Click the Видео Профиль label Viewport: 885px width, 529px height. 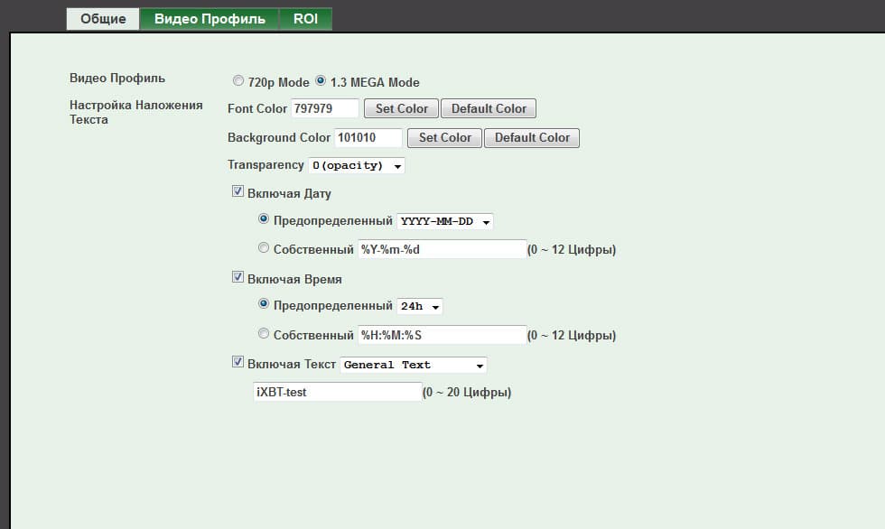coord(117,78)
